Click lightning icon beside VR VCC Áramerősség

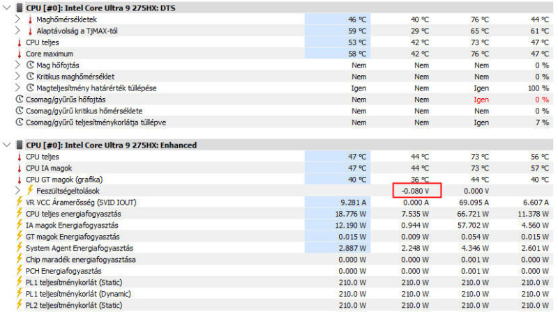point(20,202)
